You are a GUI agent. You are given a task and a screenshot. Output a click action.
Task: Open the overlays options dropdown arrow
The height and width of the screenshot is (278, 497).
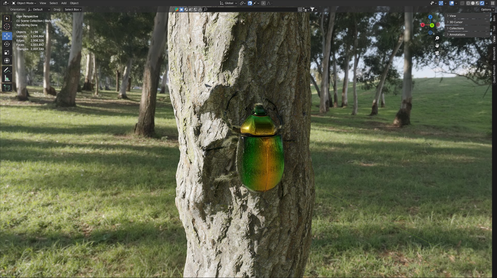[x=456, y=3]
